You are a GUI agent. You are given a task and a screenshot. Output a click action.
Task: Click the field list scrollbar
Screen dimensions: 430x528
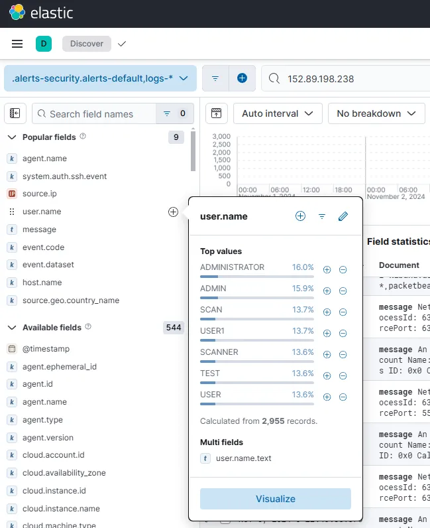click(193, 151)
